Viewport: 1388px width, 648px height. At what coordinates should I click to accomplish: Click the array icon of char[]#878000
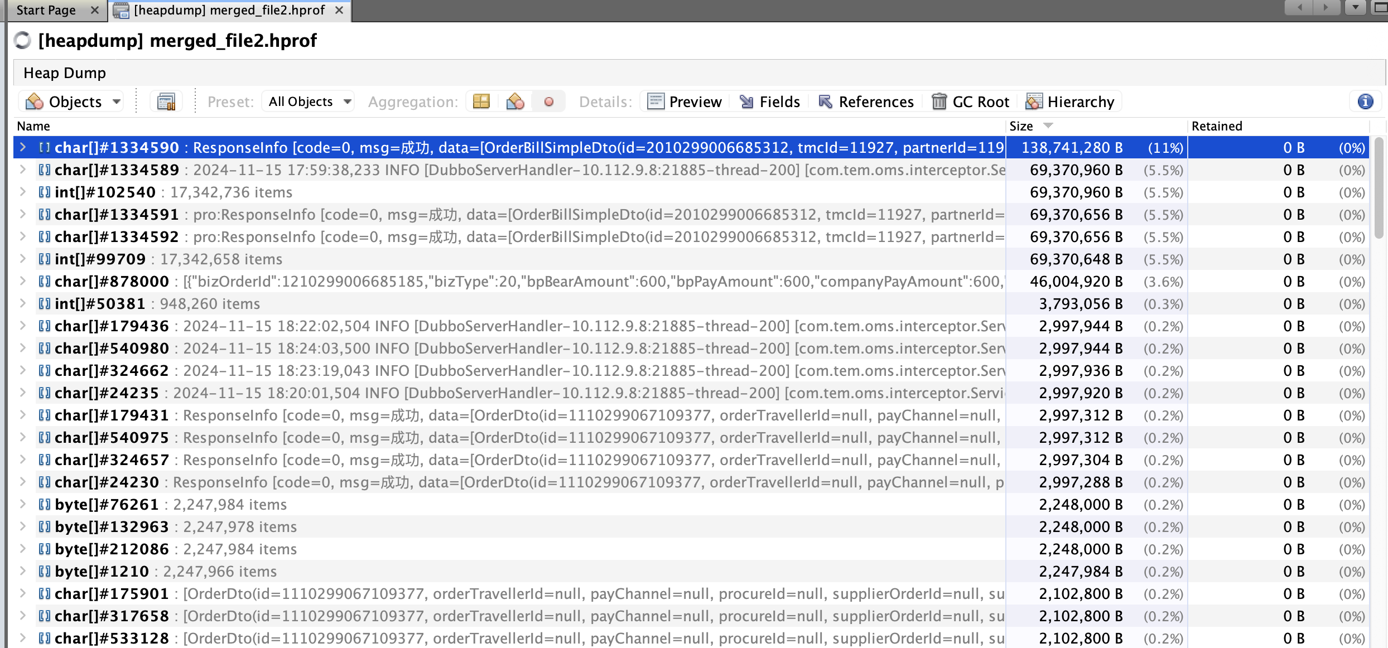[x=45, y=282]
